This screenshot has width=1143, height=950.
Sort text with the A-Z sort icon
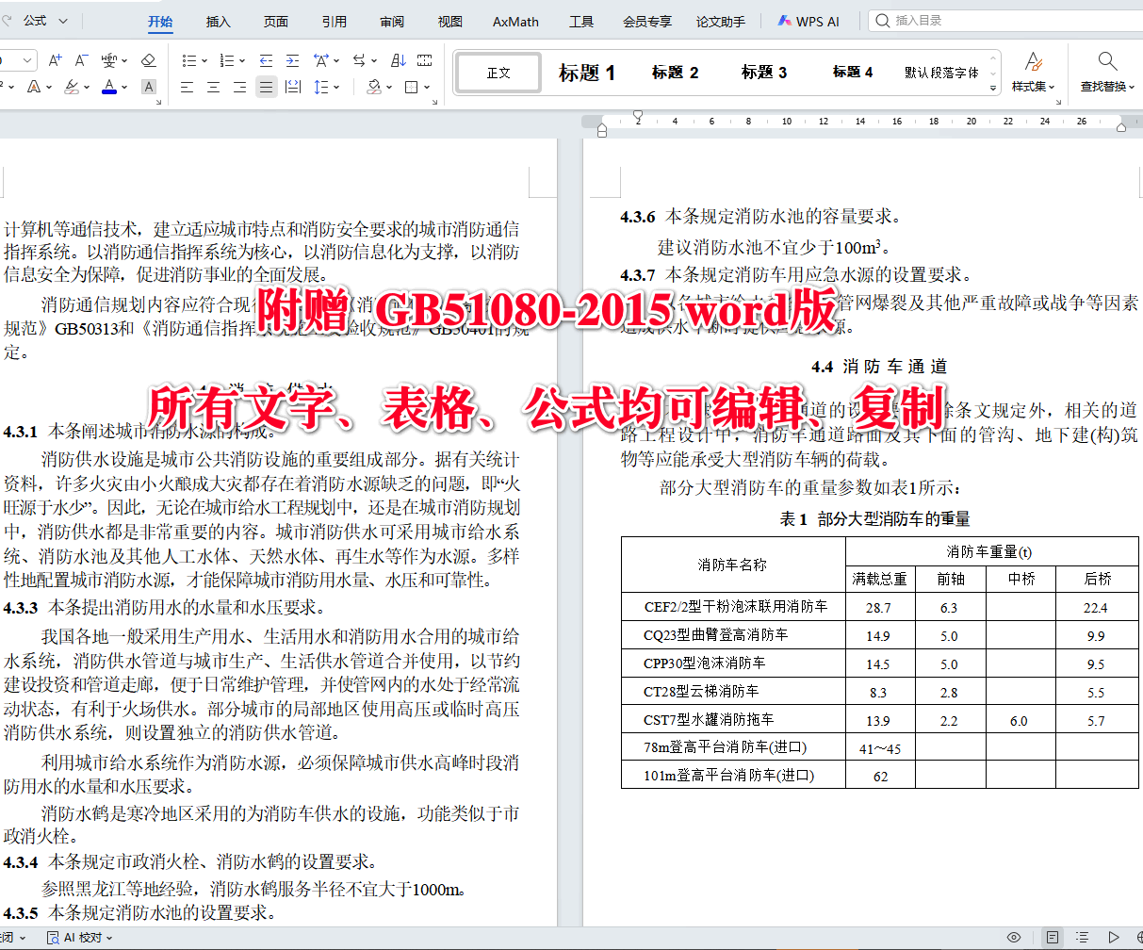point(399,60)
